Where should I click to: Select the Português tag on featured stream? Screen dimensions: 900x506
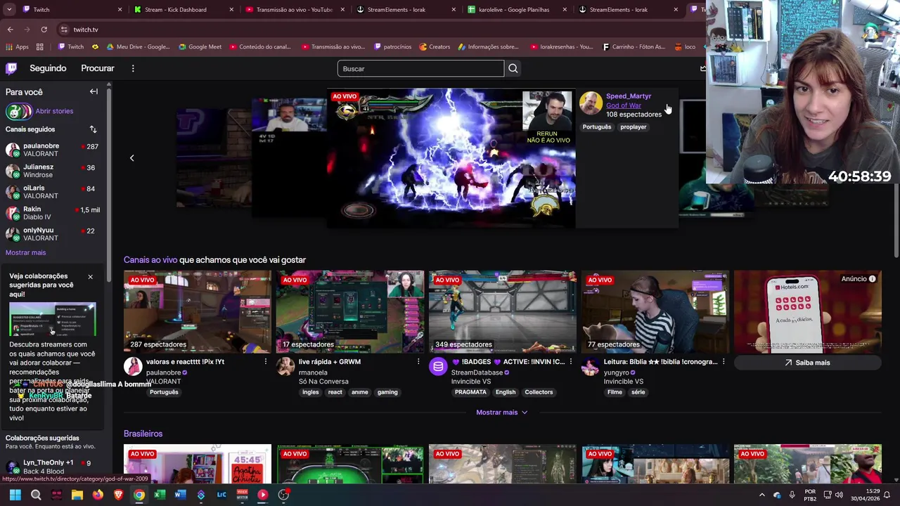pos(597,127)
